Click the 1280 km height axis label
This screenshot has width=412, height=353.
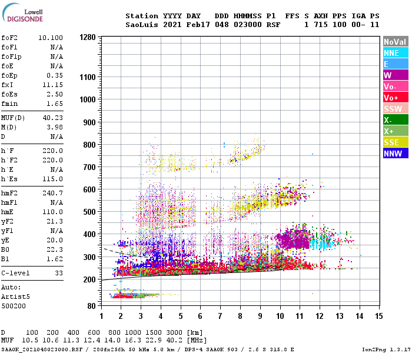[x=88, y=37]
